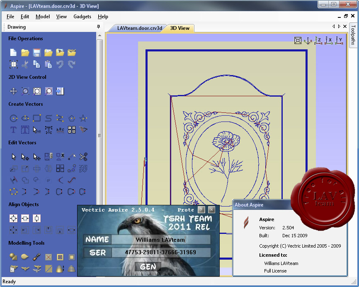Click the Redo arrow icon

pyautogui.click(x=72, y=64)
